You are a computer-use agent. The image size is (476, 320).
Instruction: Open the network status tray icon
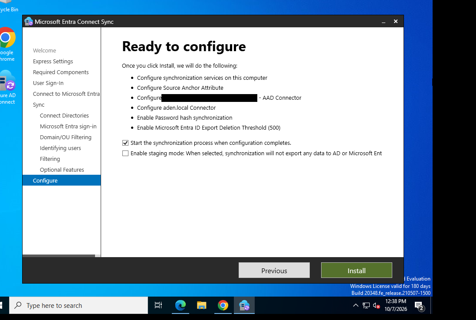click(366, 305)
